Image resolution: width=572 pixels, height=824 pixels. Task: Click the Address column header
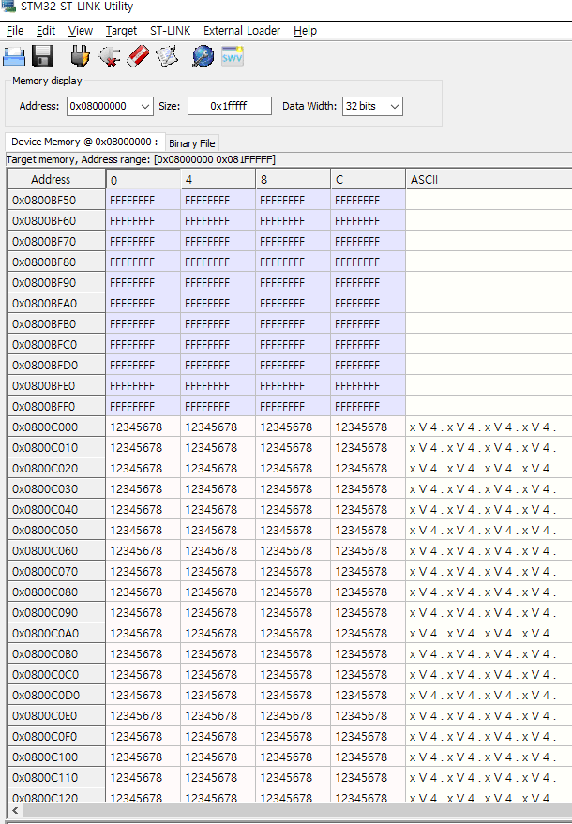tap(56, 179)
